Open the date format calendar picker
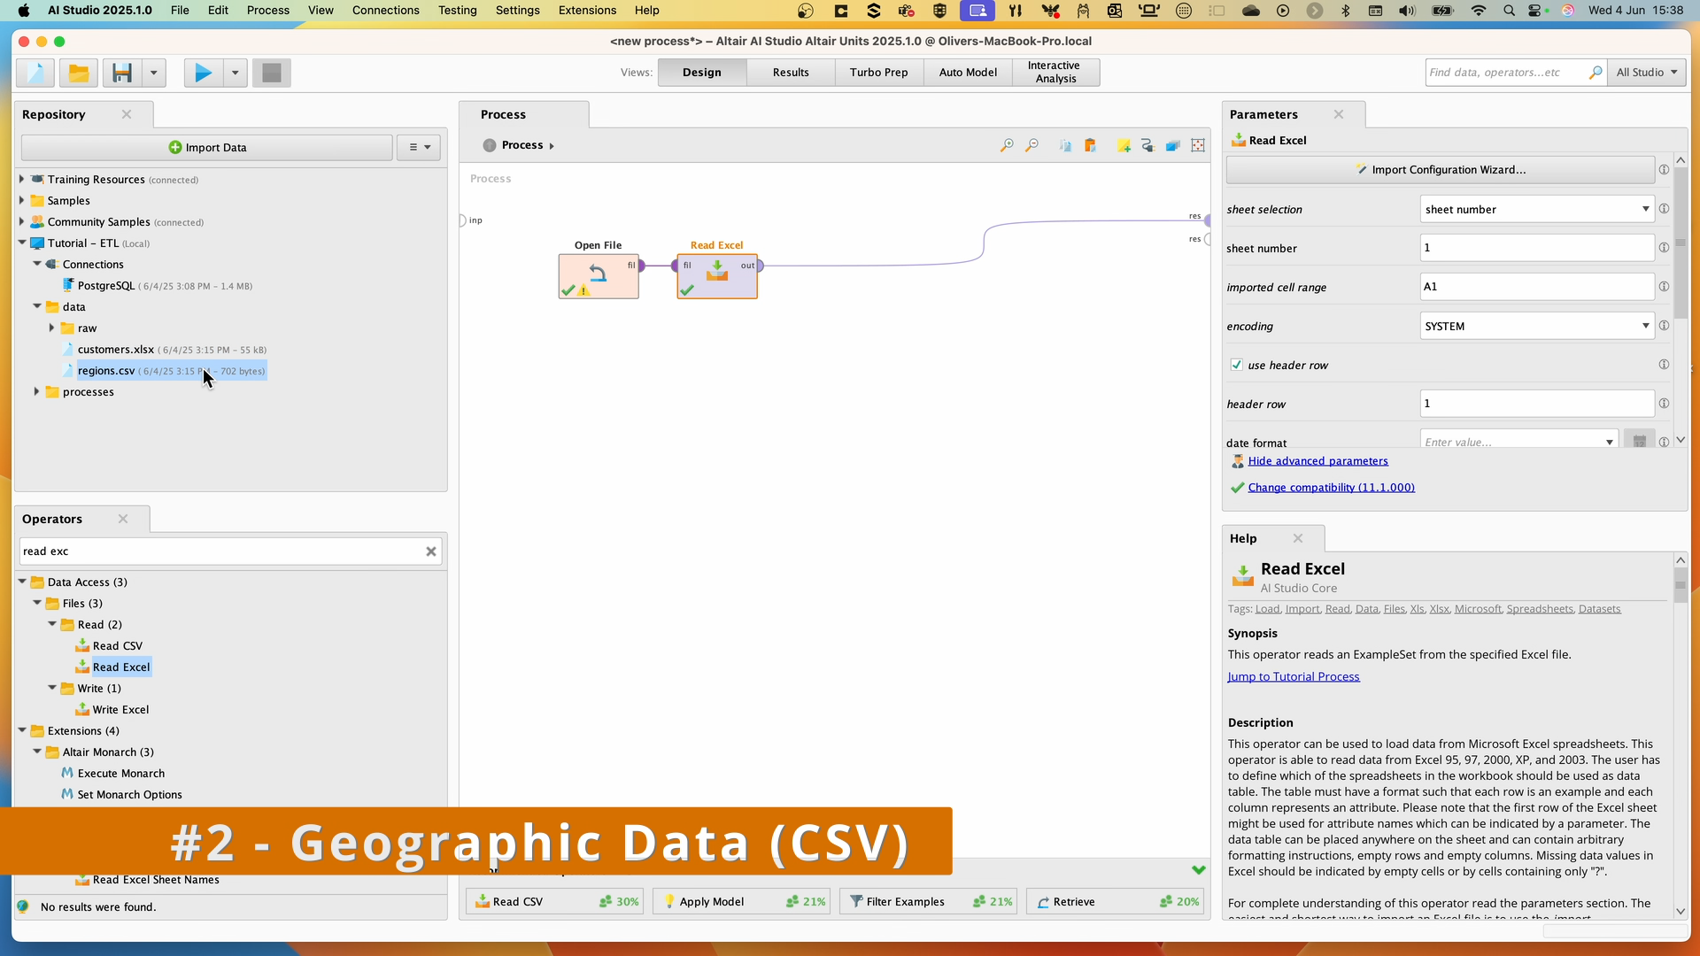Screen dimensions: 1700x956 (x=1641, y=440)
